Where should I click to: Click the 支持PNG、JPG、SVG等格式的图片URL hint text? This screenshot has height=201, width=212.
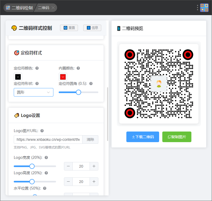(x=42, y=147)
